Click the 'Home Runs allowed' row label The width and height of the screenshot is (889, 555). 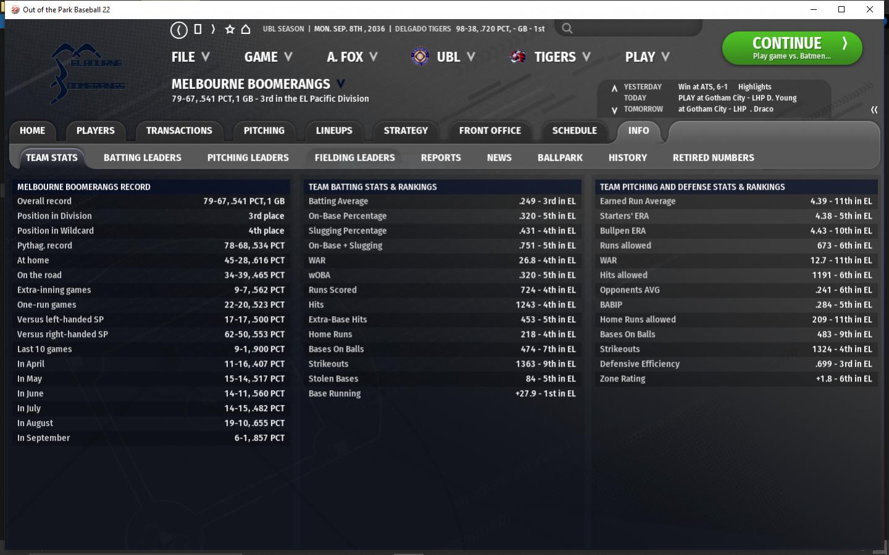point(638,320)
